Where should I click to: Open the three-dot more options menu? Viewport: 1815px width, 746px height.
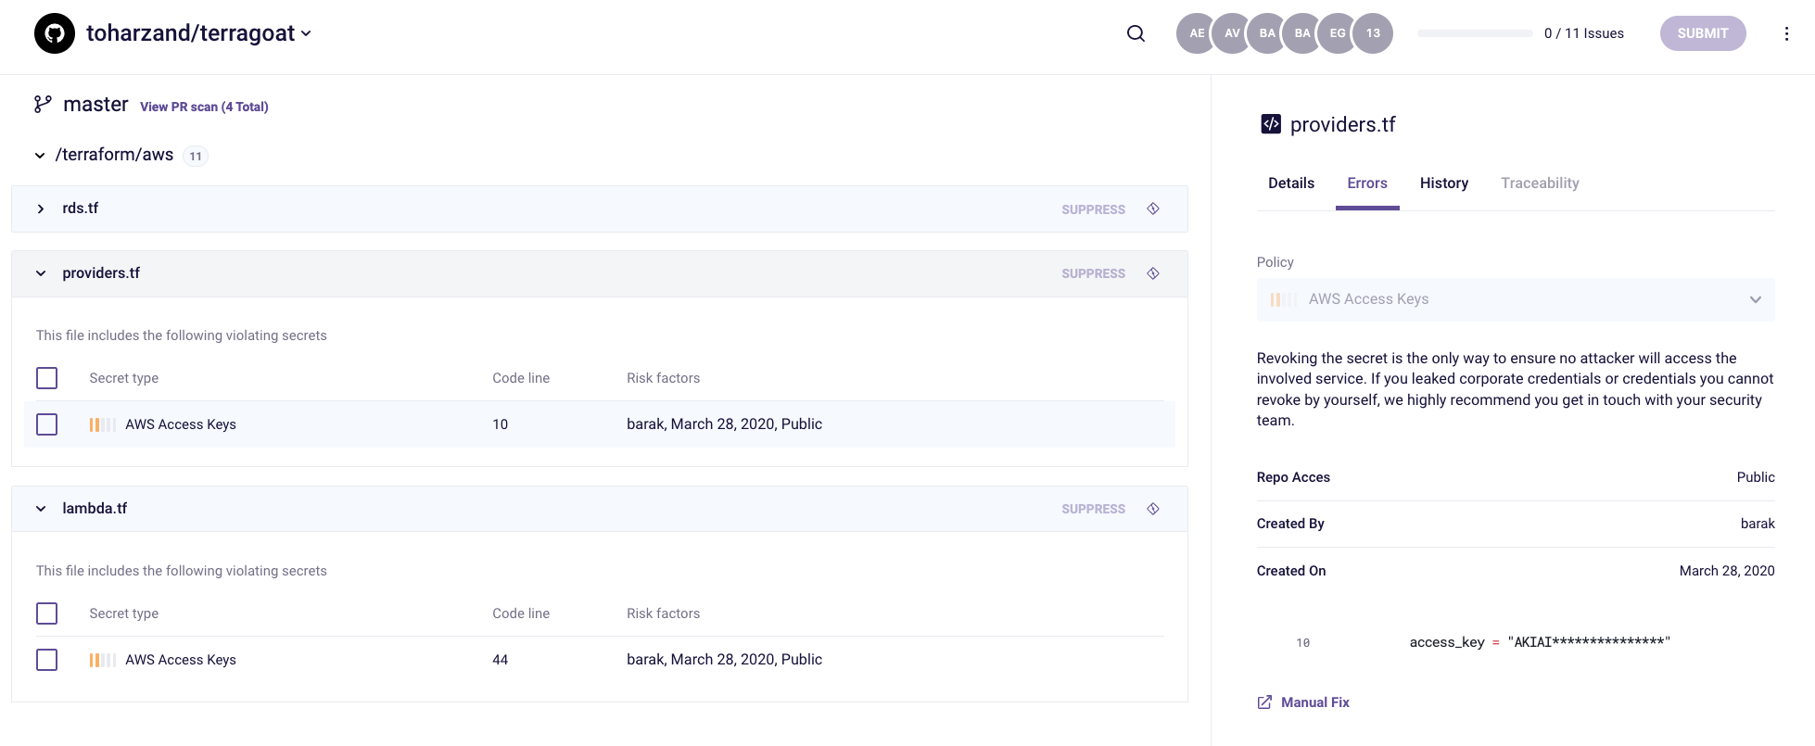pyautogui.click(x=1786, y=33)
